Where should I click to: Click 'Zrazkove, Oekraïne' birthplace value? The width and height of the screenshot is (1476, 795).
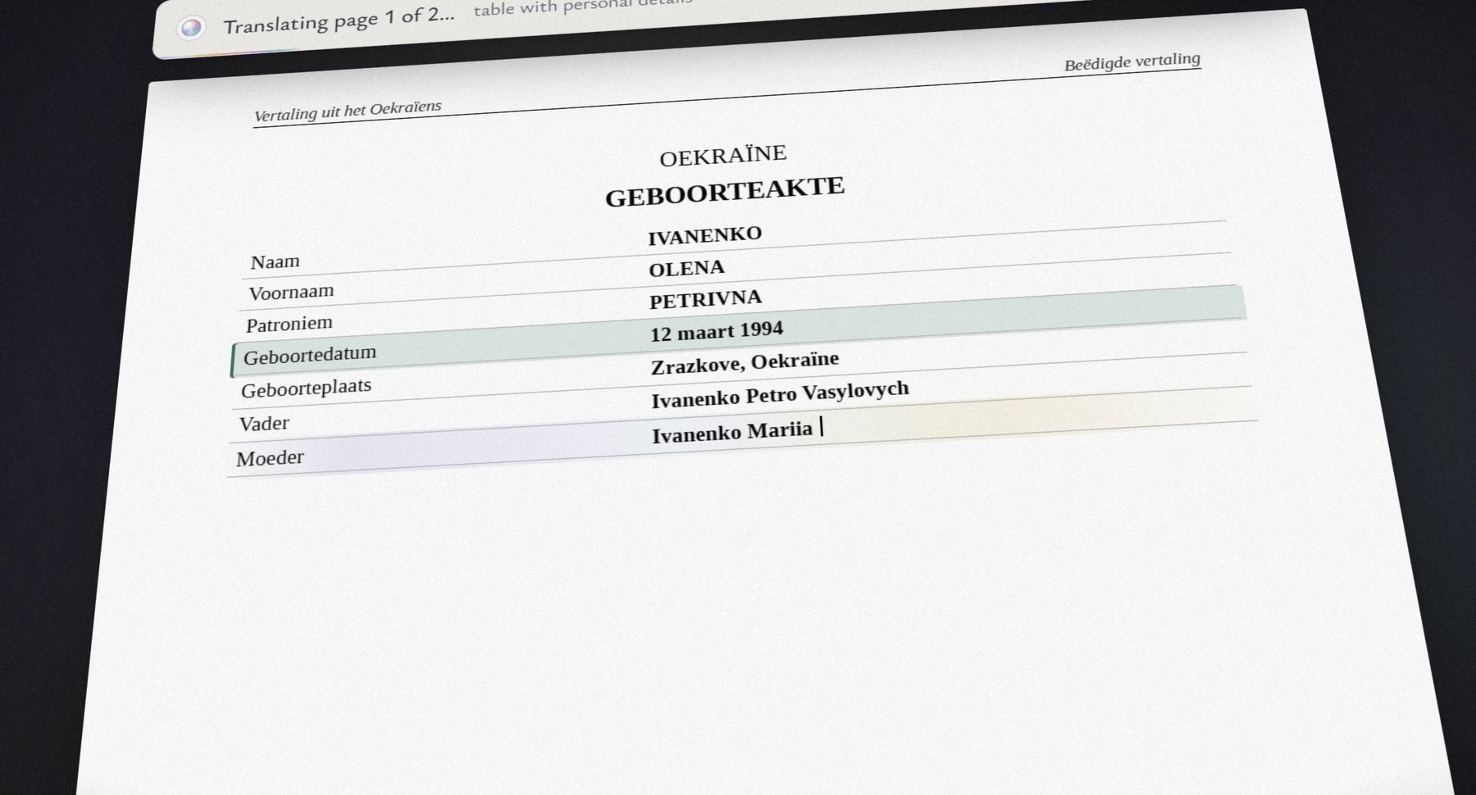click(x=745, y=363)
